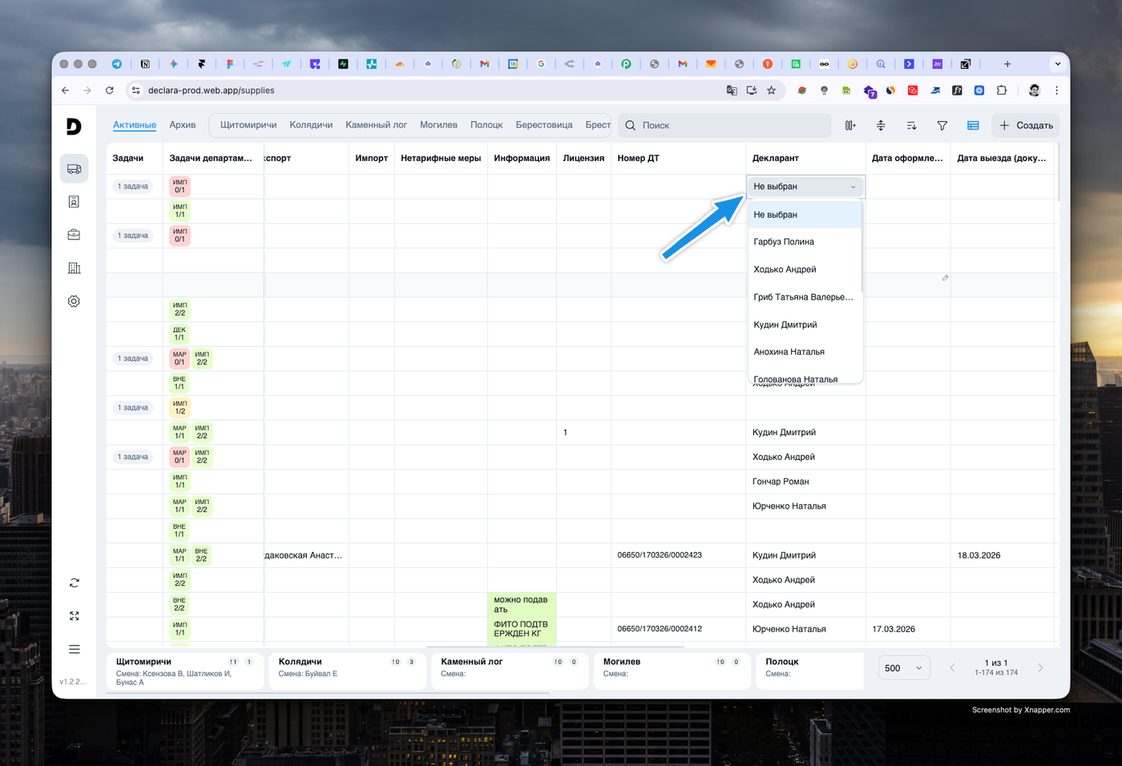Click the green ДЕК 1/1 department task badge
Viewport: 1122px width, 766px height.
180,334
